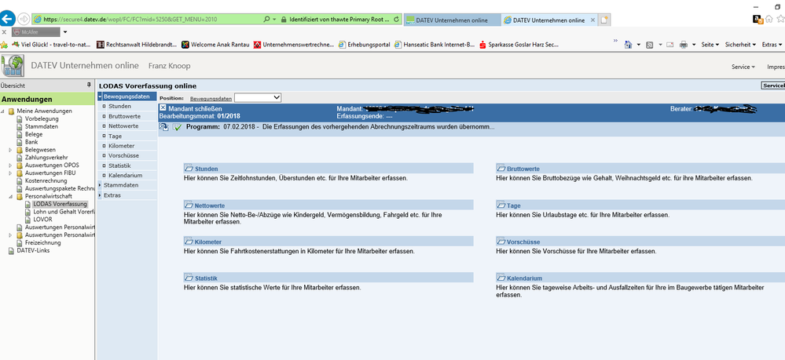
Task: Expand the Extras section in LODAS menu
Action: pos(100,195)
